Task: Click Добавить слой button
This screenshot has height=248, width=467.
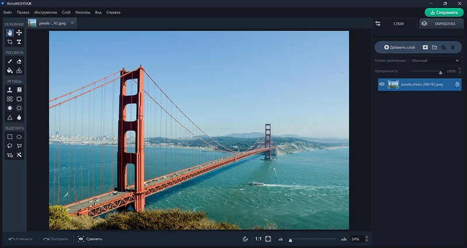Action: (x=399, y=47)
